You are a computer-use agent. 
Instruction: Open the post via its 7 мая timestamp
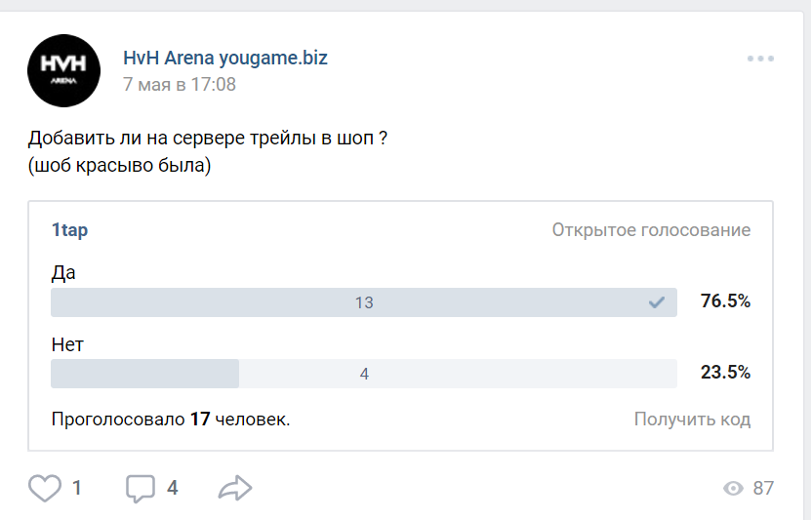(x=180, y=85)
